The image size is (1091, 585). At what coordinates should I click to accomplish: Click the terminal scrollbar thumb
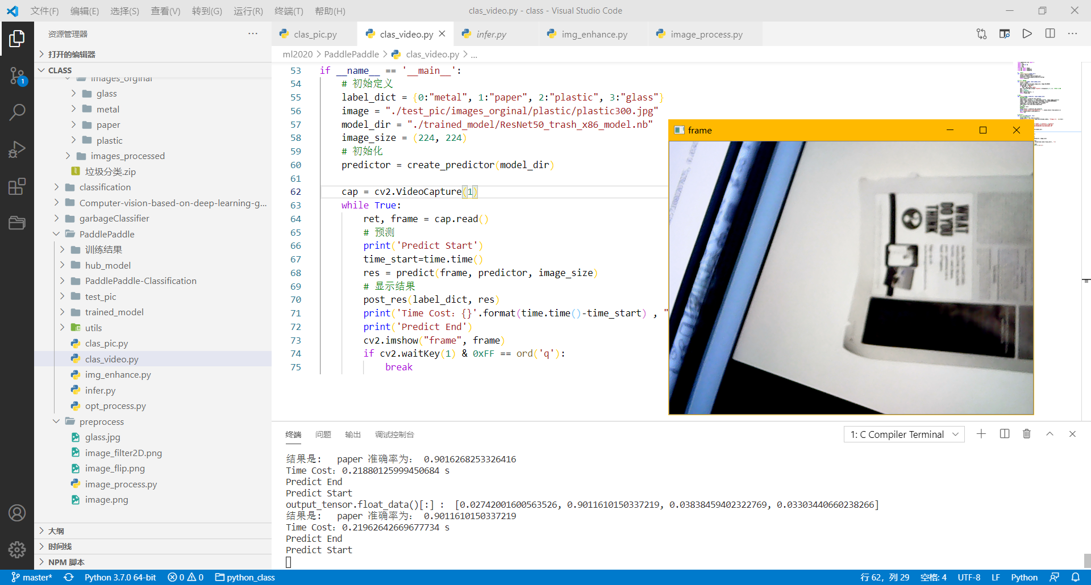[1086, 561]
